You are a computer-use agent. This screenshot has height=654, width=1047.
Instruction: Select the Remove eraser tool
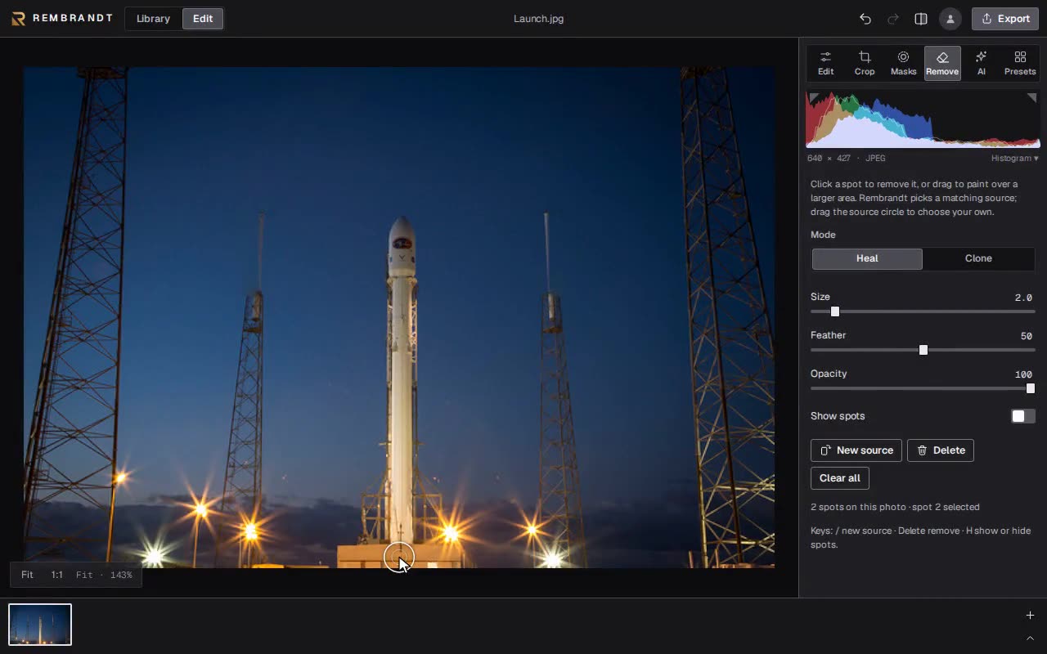[x=942, y=63]
